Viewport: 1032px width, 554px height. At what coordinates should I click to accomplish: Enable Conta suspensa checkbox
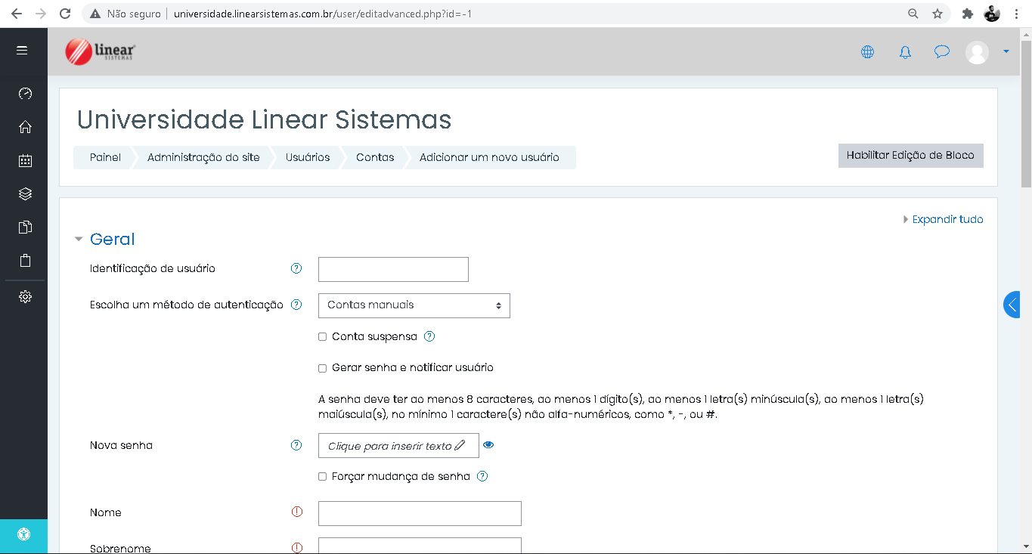click(x=322, y=336)
